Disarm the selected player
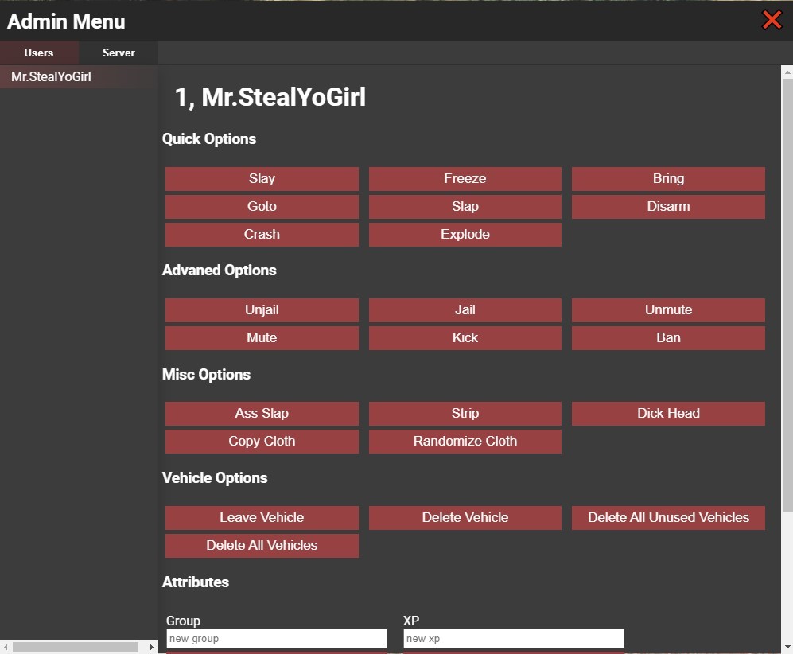 tap(668, 207)
